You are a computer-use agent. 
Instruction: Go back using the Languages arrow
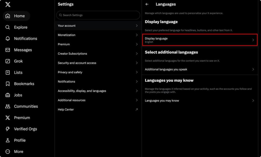click(x=147, y=4)
